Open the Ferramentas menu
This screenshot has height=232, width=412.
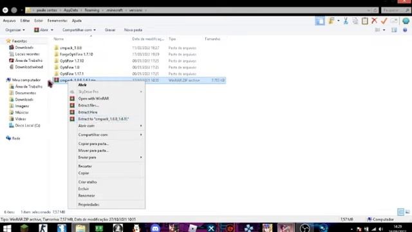57,21
